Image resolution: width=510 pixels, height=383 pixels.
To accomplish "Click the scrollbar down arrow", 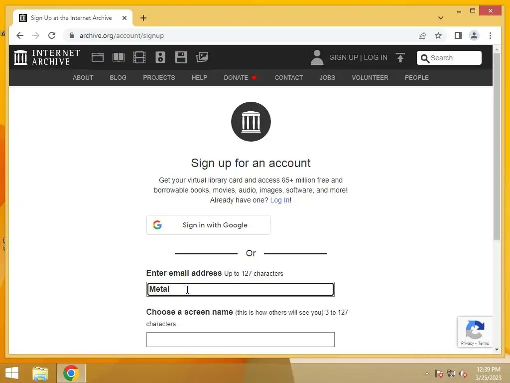I will (x=497, y=350).
